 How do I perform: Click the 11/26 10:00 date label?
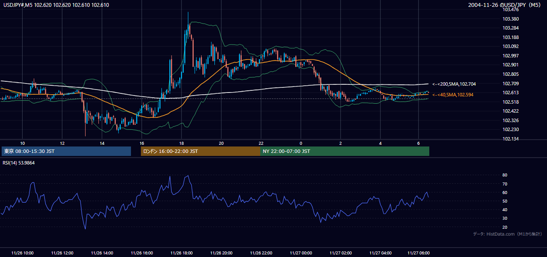23,253
